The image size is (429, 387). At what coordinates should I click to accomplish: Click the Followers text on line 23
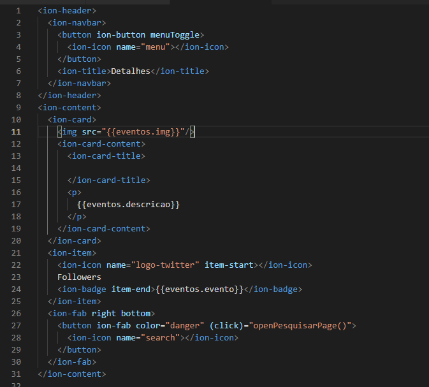click(x=79, y=277)
